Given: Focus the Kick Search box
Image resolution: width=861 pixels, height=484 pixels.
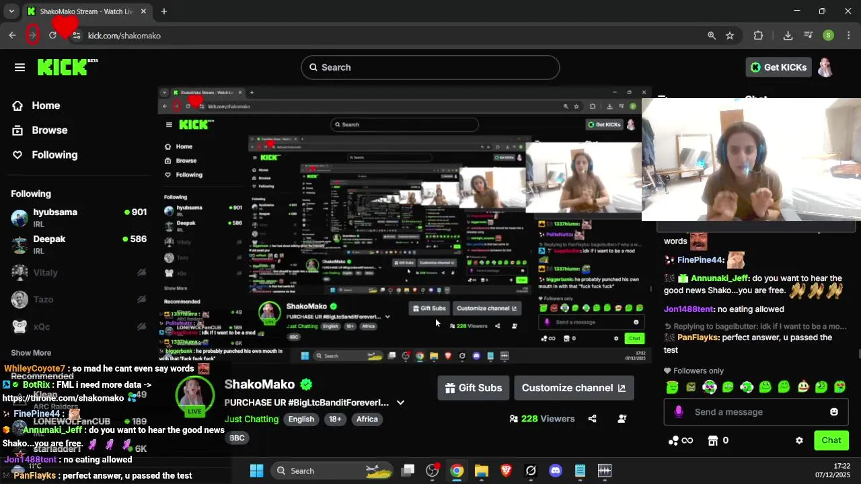Looking at the screenshot, I should coord(430,67).
